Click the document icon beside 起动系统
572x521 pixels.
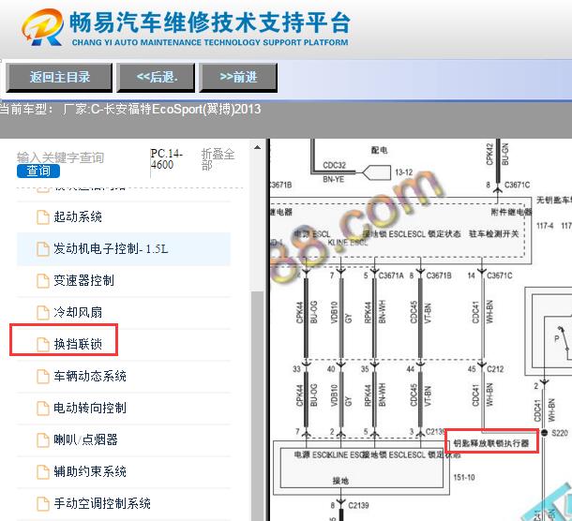[x=43, y=217]
